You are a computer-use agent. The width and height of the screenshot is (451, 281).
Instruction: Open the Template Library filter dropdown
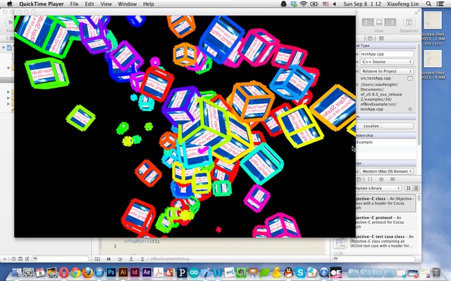tap(378, 188)
